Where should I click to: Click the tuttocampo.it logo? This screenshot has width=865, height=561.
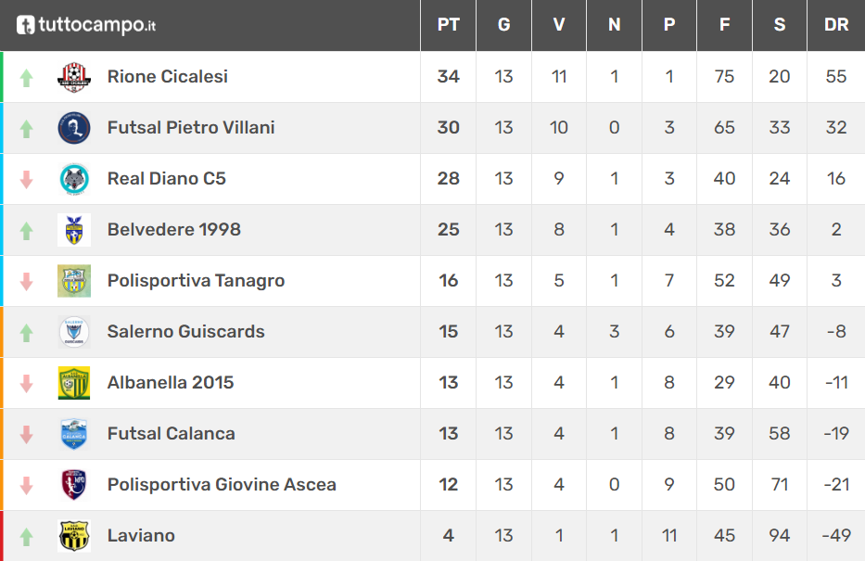point(86,25)
